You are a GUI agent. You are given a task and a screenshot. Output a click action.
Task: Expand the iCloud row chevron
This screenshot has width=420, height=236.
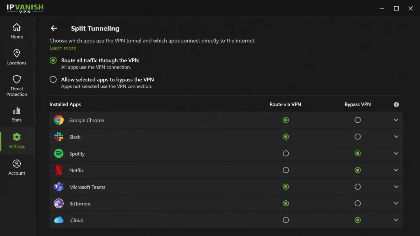pos(396,220)
